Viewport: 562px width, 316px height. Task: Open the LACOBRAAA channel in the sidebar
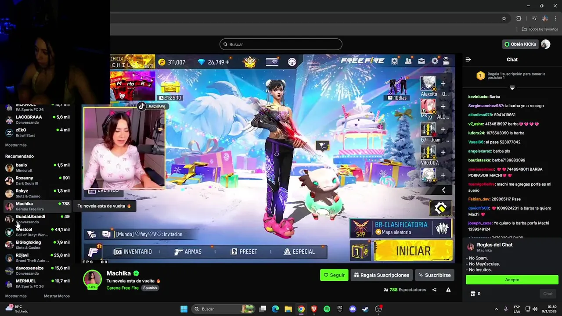click(x=37, y=120)
